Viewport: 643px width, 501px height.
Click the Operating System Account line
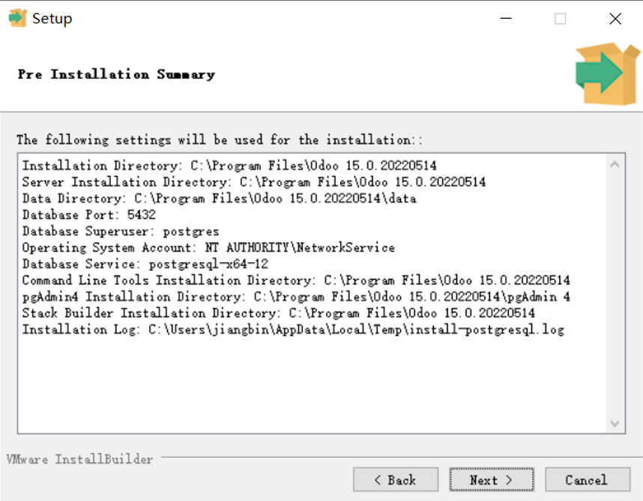pos(208,247)
